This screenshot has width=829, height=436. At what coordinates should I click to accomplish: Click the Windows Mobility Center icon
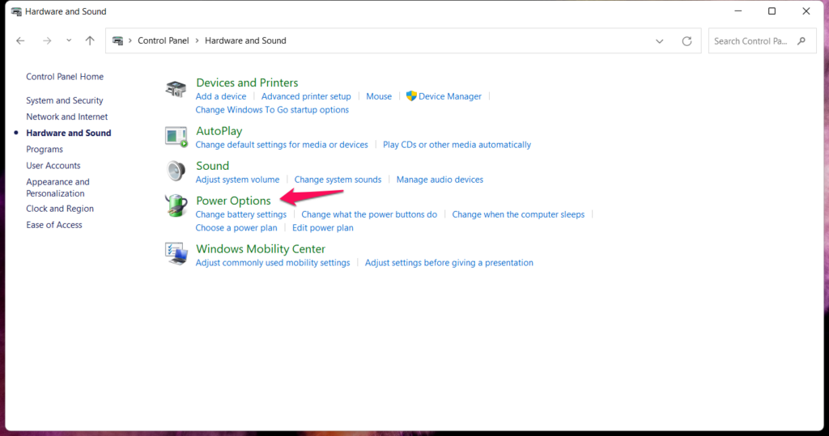click(176, 254)
